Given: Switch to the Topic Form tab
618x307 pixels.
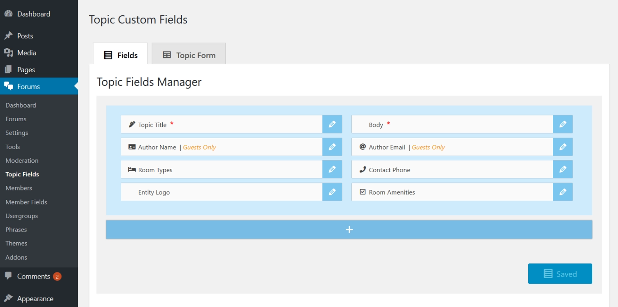Looking at the screenshot, I should click(189, 55).
